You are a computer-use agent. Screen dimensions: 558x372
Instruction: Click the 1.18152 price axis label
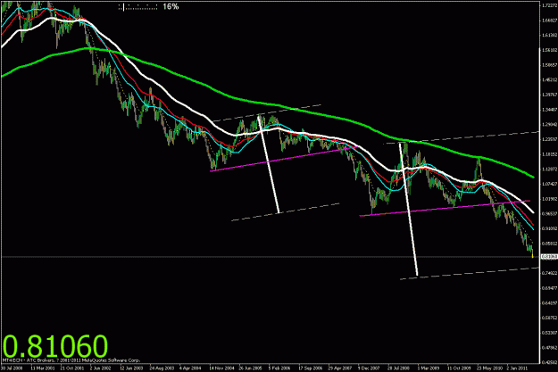coord(549,154)
